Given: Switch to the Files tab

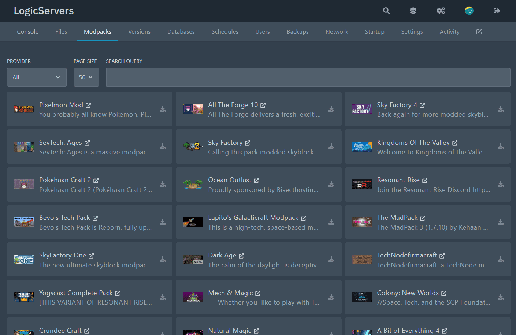Looking at the screenshot, I should point(61,31).
